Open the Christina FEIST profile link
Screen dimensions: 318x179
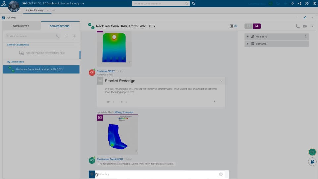pyautogui.click(x=106, y=71)
